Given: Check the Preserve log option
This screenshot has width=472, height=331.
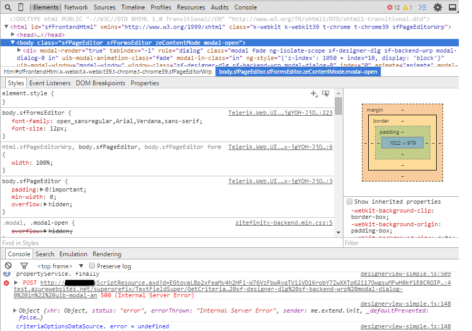Looking at the screenshot, I should [x=91, y=266].
